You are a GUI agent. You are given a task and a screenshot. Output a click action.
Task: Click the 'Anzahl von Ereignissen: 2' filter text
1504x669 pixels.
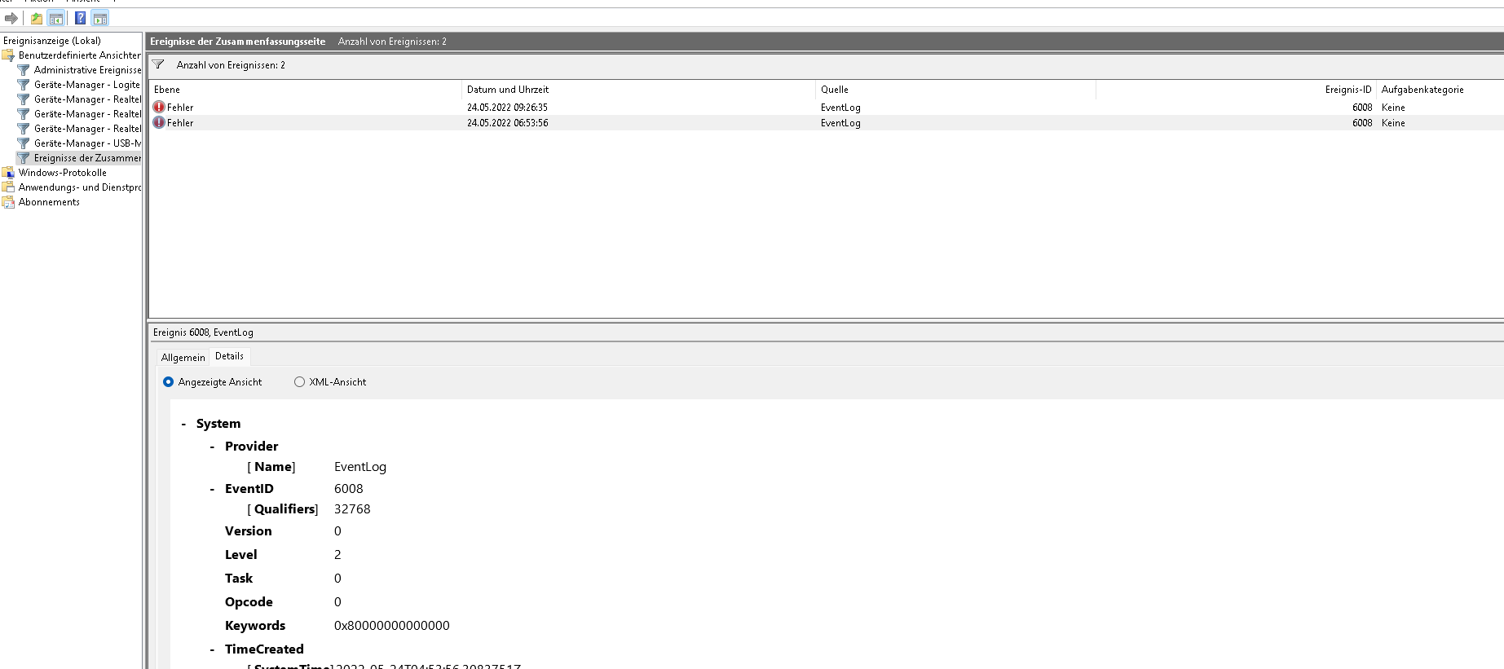point(231,65)
